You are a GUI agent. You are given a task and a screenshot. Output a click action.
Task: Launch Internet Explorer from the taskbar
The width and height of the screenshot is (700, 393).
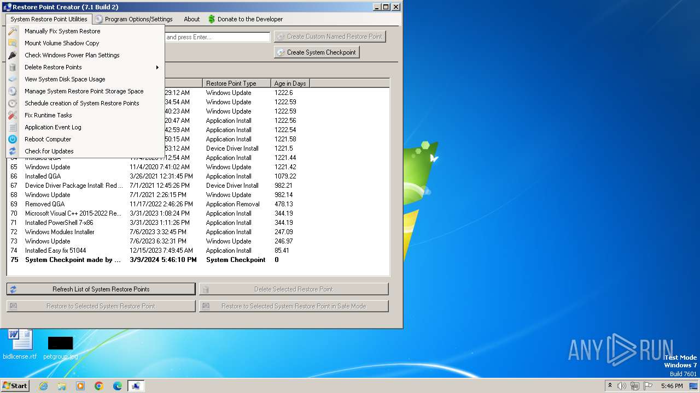pyautogui.click(x=43, y=386)
